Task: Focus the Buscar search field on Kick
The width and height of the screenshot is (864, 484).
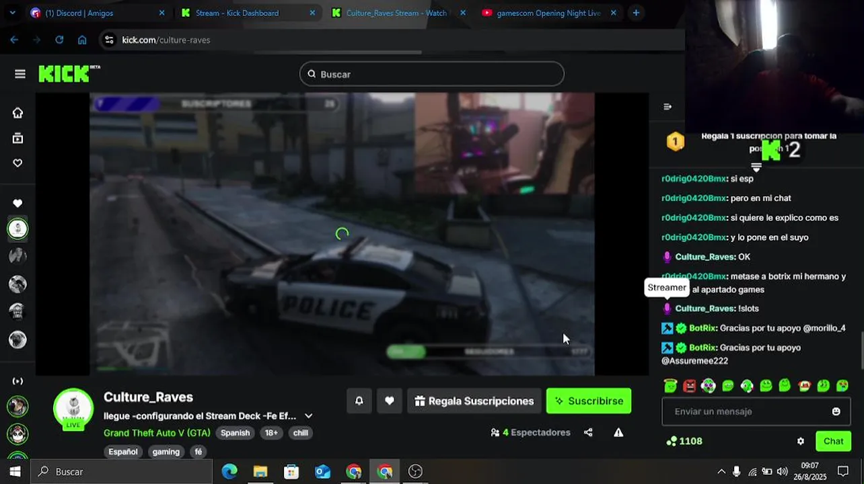Action: point(432,74)
